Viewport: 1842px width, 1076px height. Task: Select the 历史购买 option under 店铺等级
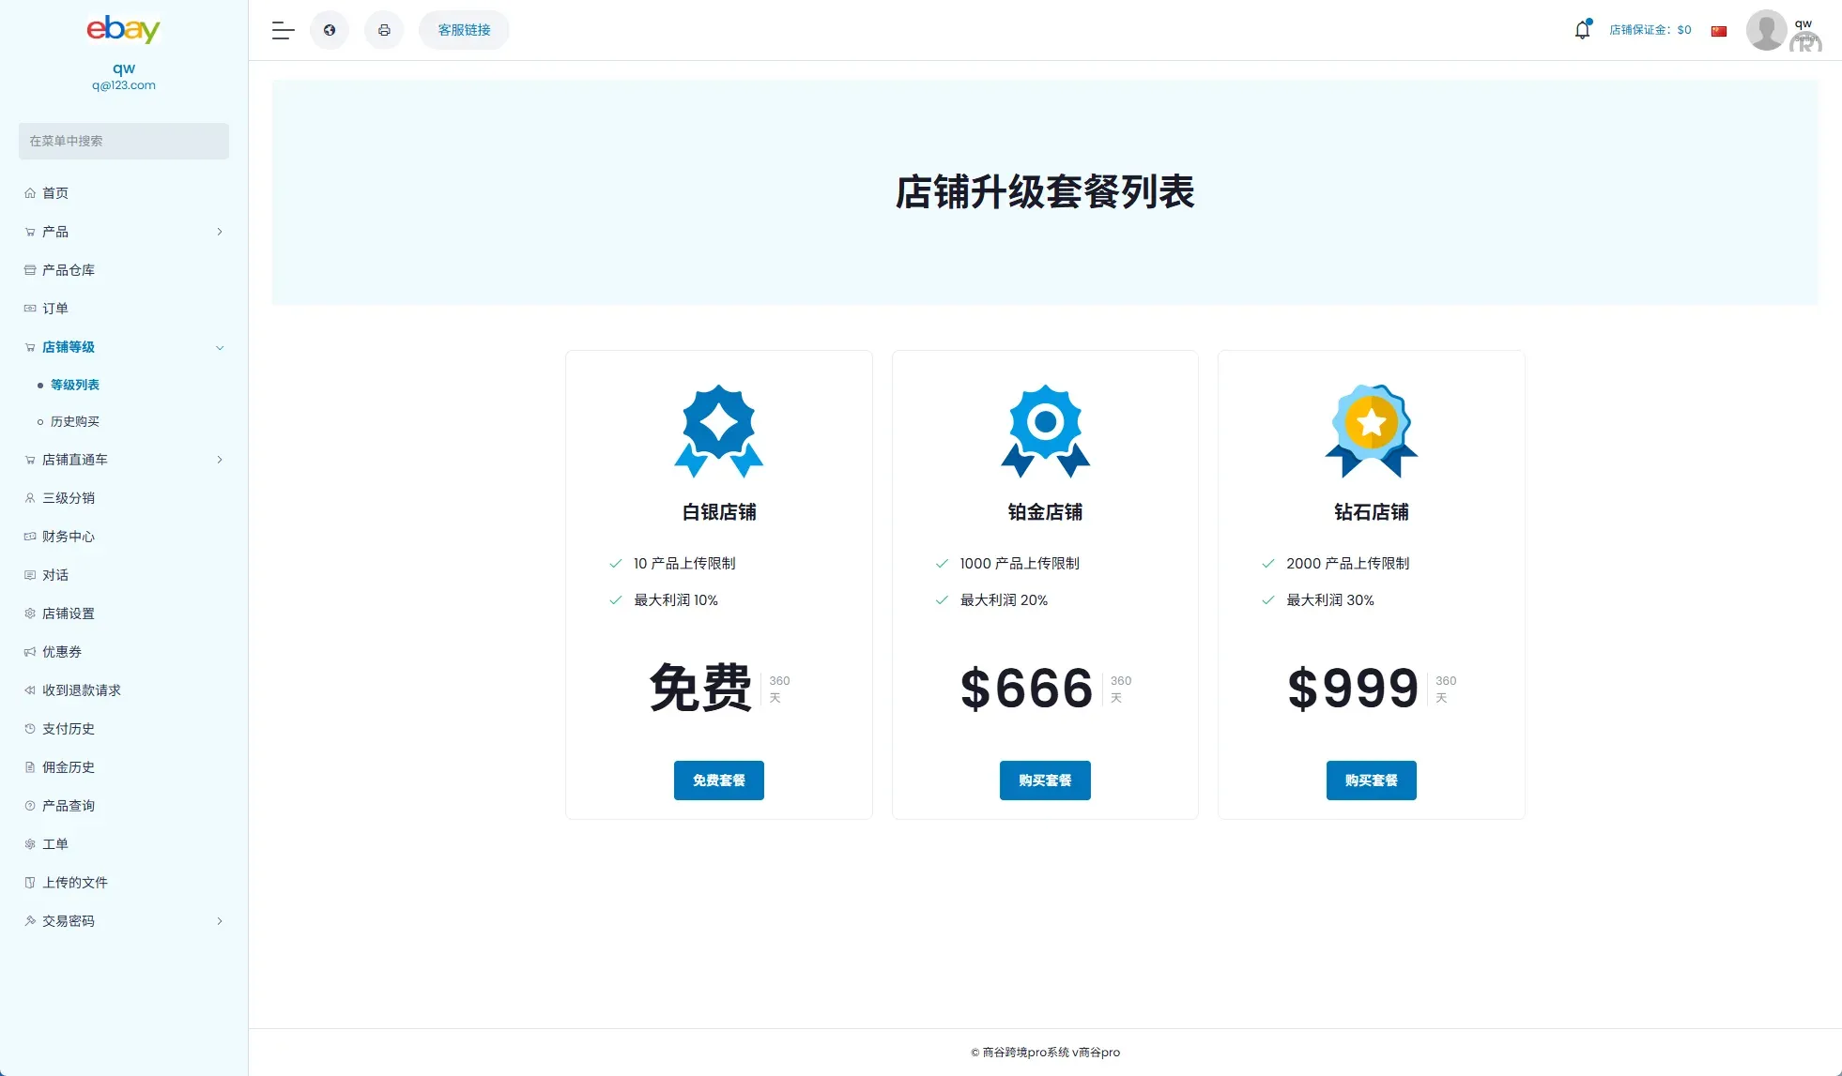pos(76,421)
